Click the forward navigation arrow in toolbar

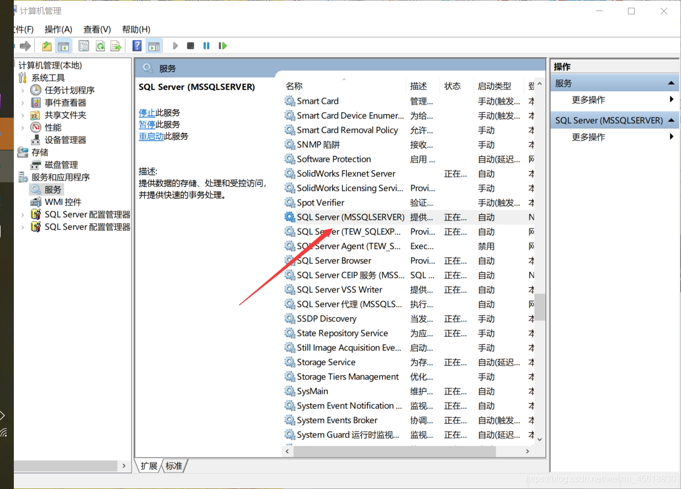(x=25, y=46)
